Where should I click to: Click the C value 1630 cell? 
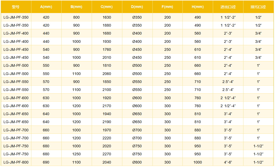pyautogui.click(x=107, y=17)
